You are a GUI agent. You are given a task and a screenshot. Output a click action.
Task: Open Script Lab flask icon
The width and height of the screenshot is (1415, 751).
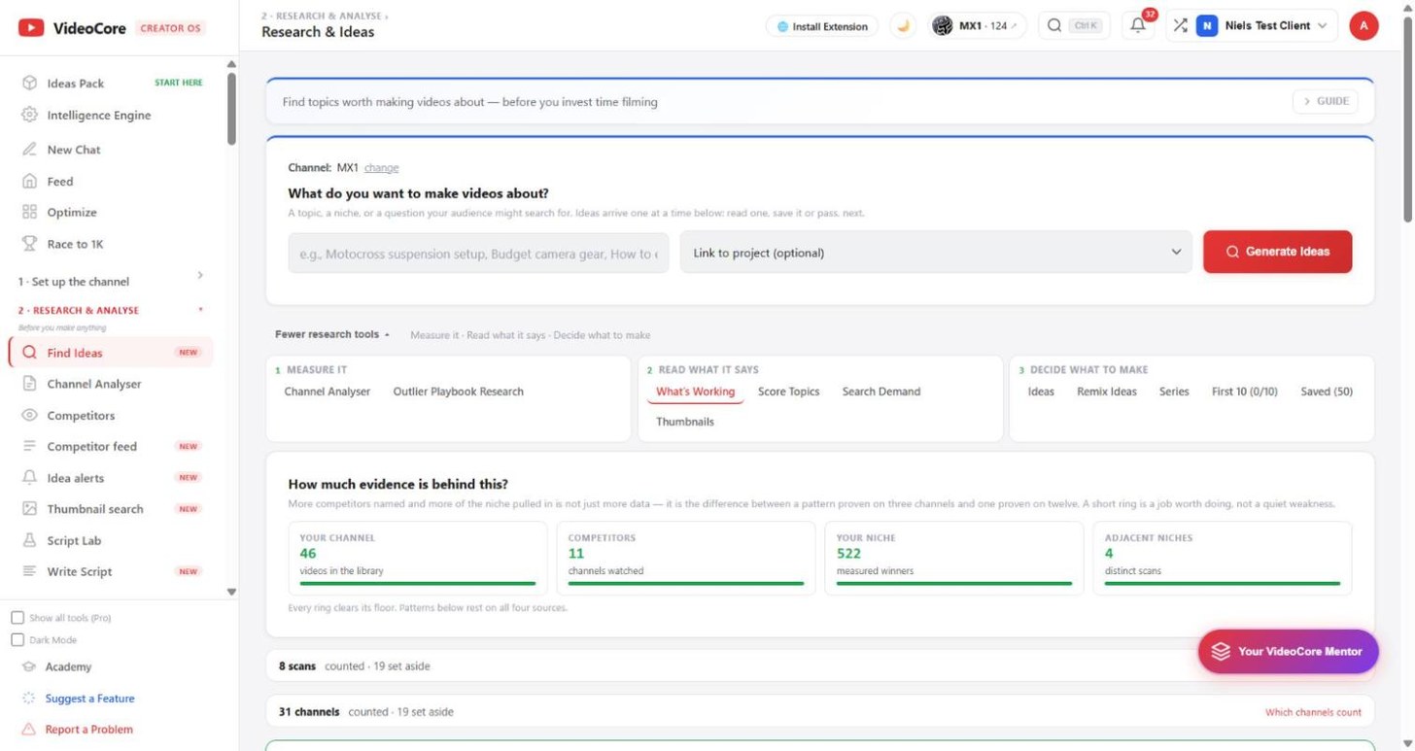pyautogui.click(x=29, y=540)
